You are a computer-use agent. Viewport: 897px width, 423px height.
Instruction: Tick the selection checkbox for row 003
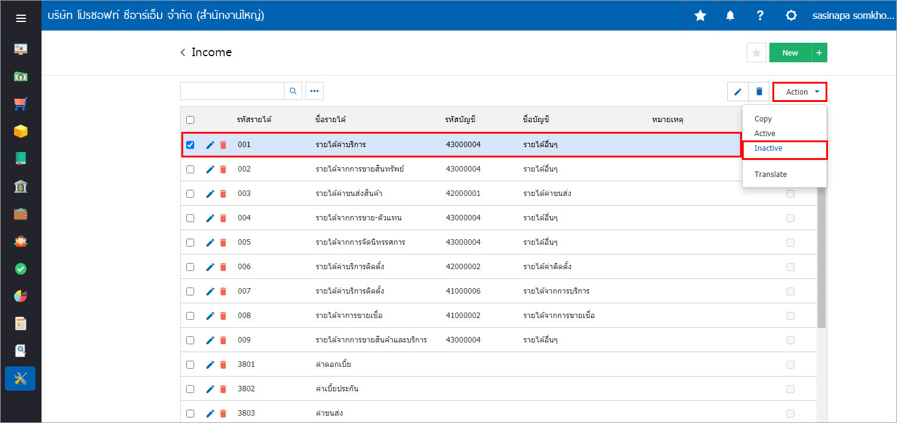(190, 193)
